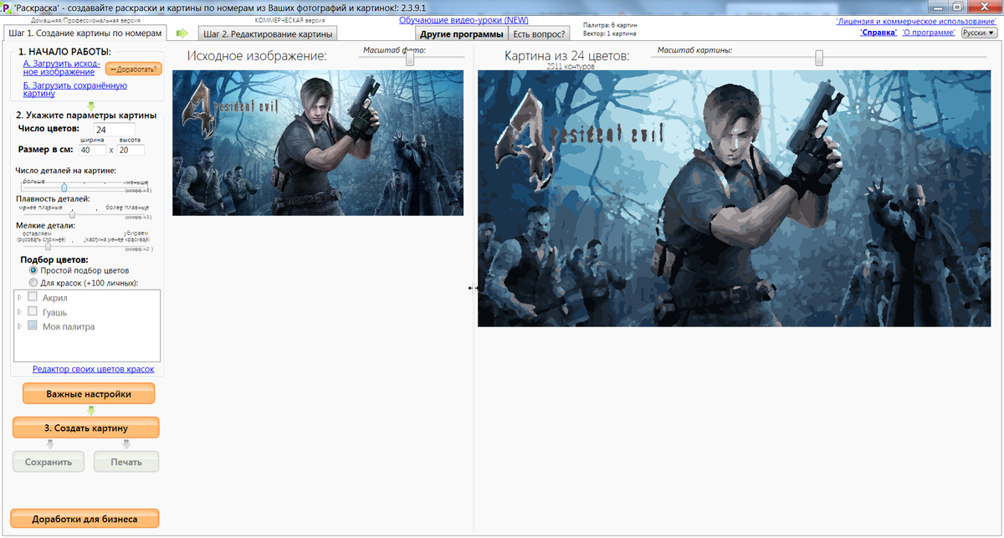Check the 'Гуашь' palette checkbox
The height and width of the screenshot is (538, 1004).
pyautogui.click(x=33, y=312)
